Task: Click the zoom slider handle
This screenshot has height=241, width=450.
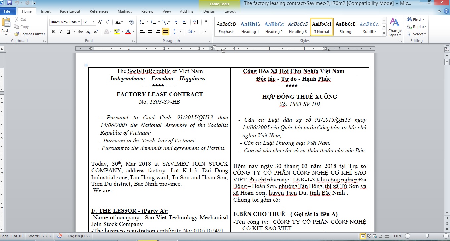Action: coord(427,236)
